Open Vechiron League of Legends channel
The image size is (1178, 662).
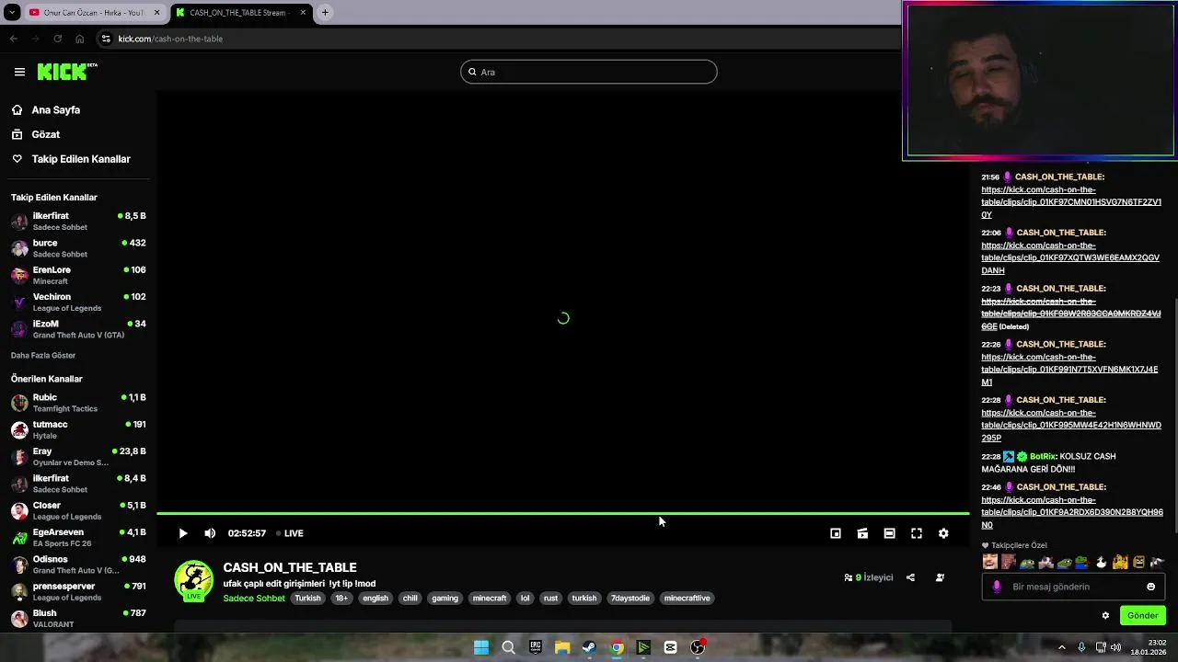coord(78,302)
